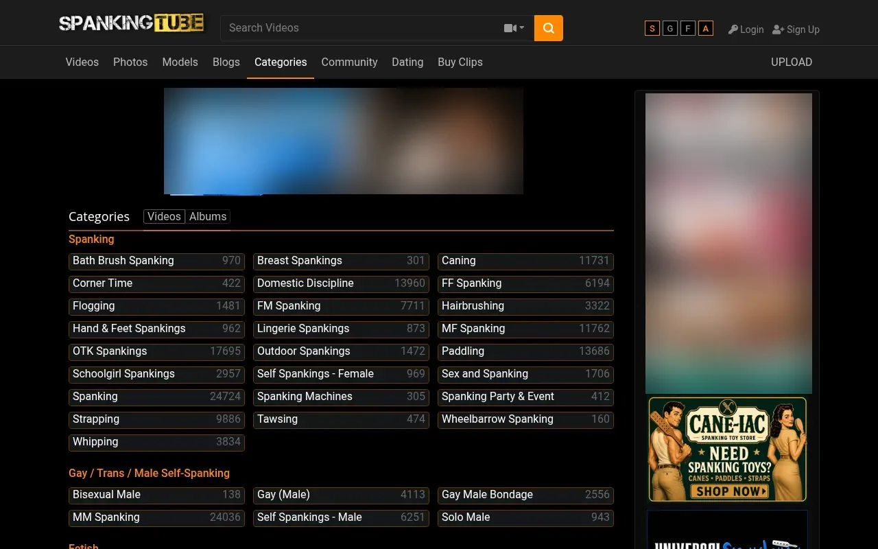The height and width of the screenshot is (549, 878).
Task: Open the Whipping category
Action: [x=156, y=442]
